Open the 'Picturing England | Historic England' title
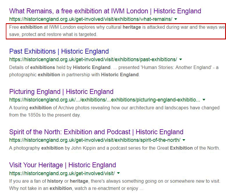Image resolution: width=226 pixels, height=196 pixels. (61, 92)
